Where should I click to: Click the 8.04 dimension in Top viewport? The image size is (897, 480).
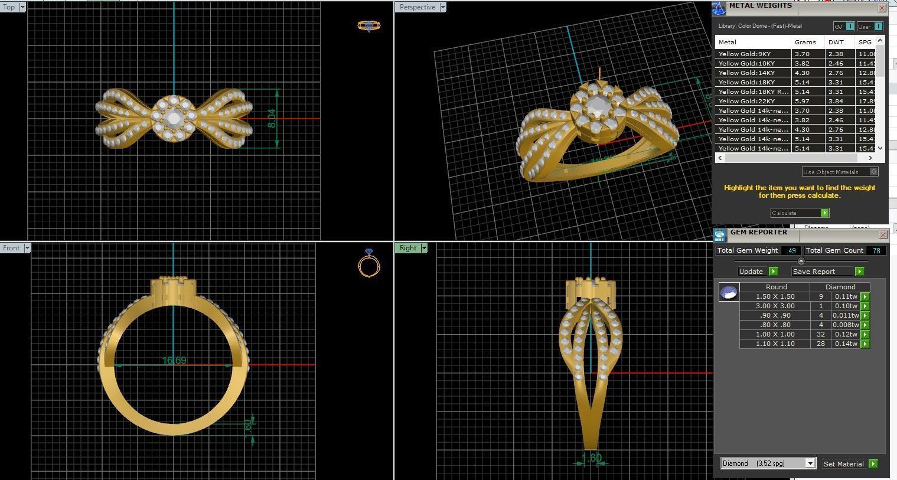tap(271, 119)
